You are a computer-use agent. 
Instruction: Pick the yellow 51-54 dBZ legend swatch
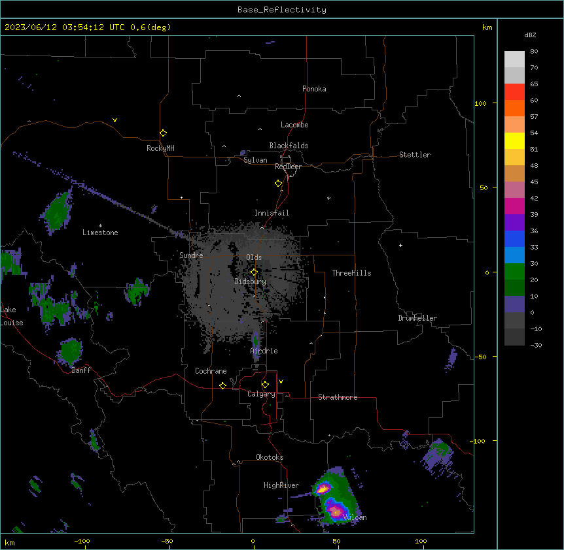tap(514, 140)
